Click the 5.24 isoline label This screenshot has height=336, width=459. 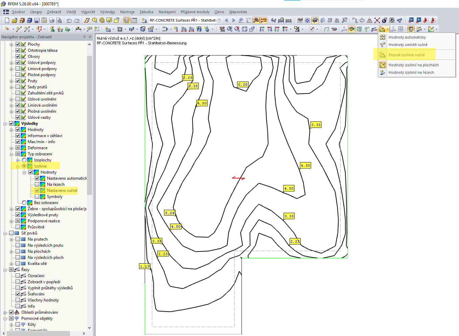[x=170, y=213]
